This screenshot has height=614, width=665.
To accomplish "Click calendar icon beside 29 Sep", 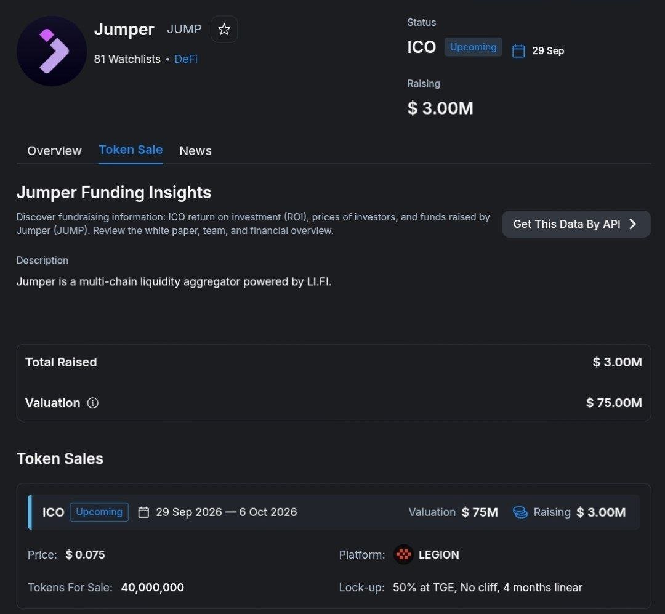I will point(518,51).
